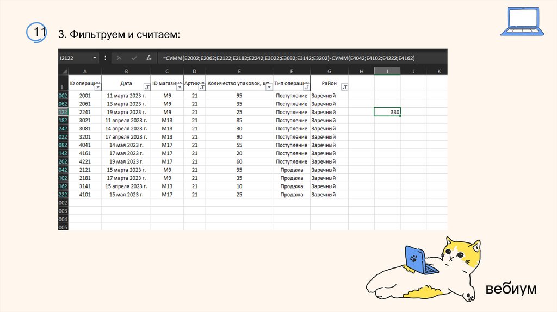Viewport: 557px width, 312px height.
Task: Select cell containing 330
Action: pos(387,112)
